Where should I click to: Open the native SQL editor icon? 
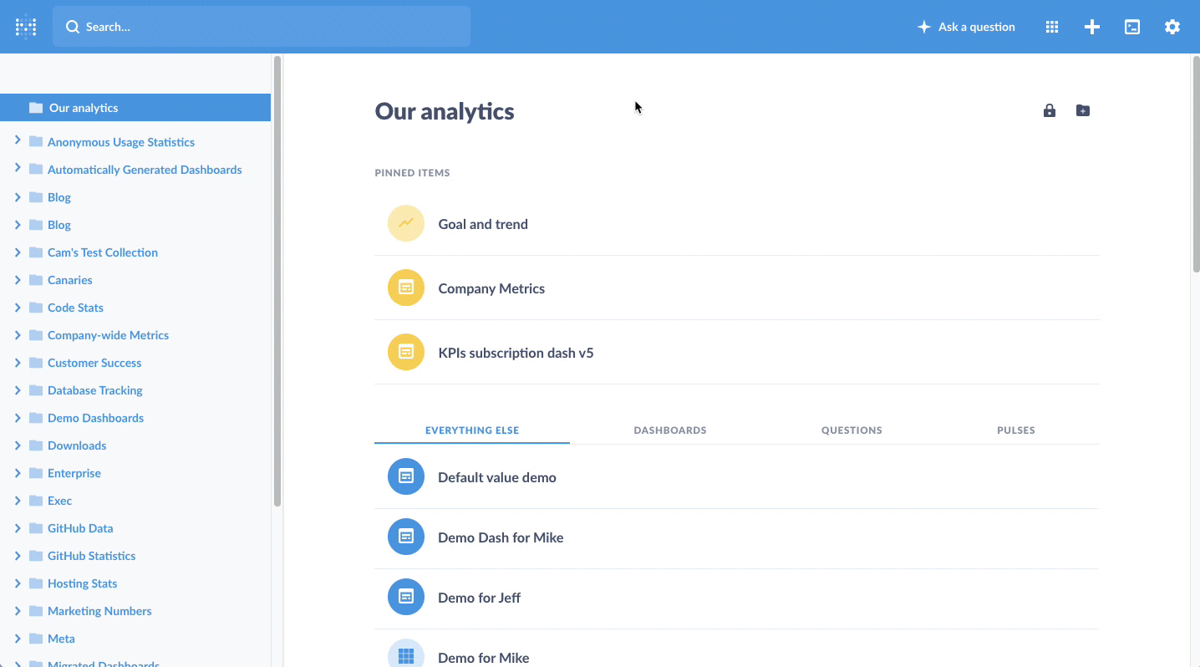click(x=1131, y=26)
